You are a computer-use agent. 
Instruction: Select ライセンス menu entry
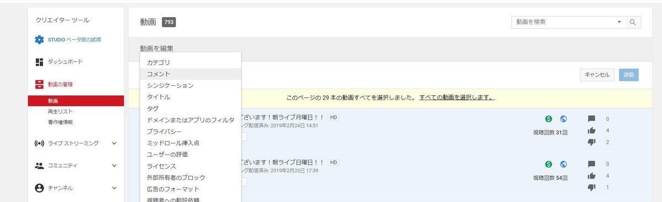pos(190,166)
